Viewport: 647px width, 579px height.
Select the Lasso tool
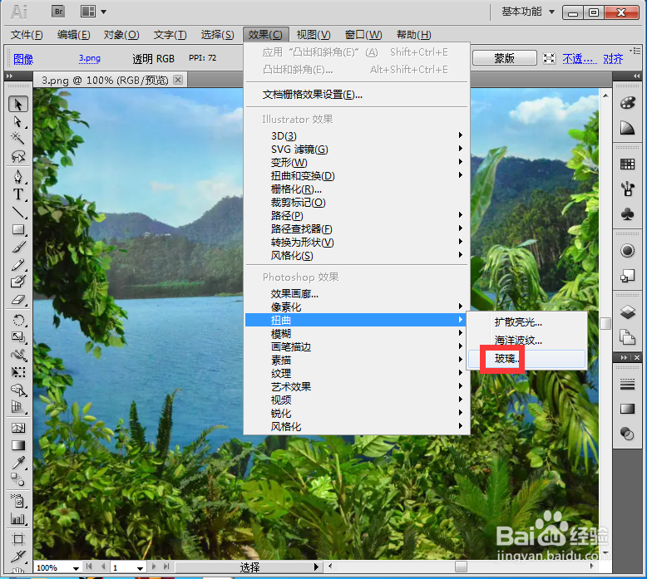coord(18,156)
